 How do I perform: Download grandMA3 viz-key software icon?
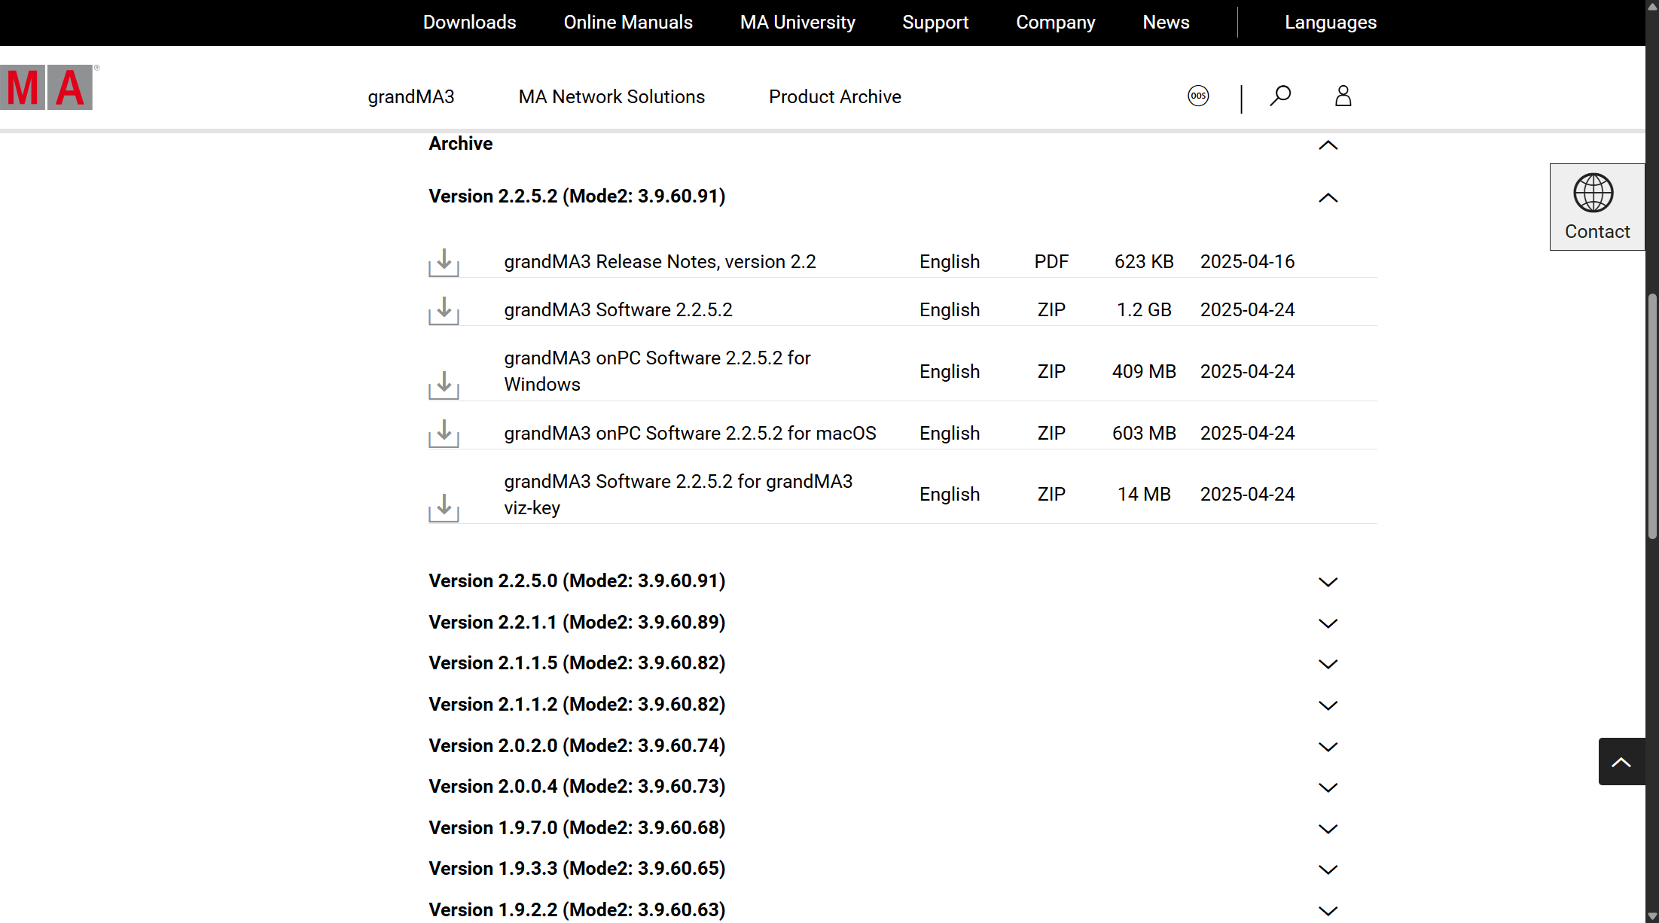click(444, 507)
